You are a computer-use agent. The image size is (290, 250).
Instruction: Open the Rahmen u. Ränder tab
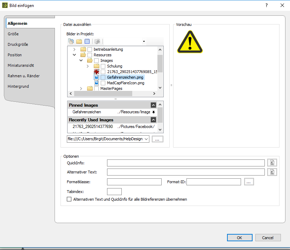(23, 76)
